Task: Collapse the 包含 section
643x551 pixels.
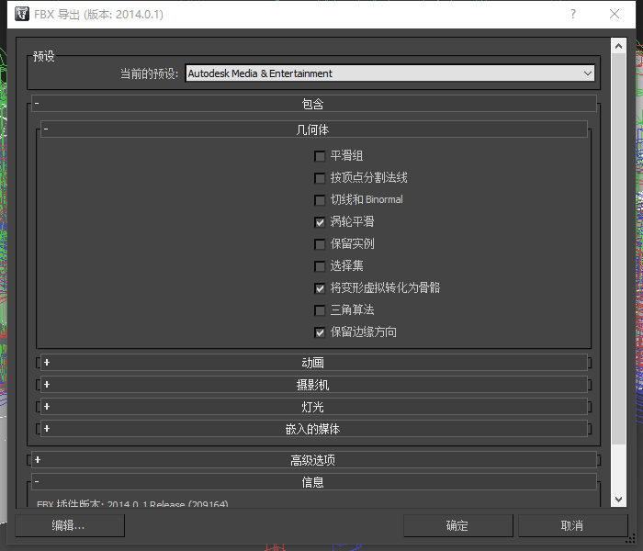Action: coord(314,104)
